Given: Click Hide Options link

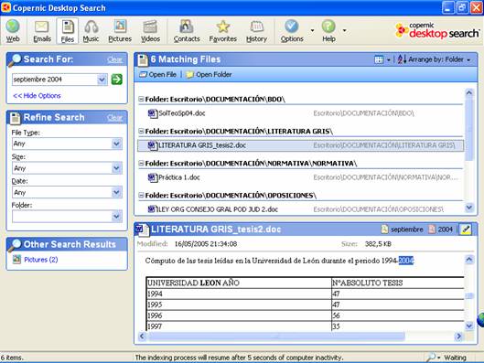Looking at the screenshot, I should click(37, 96).
